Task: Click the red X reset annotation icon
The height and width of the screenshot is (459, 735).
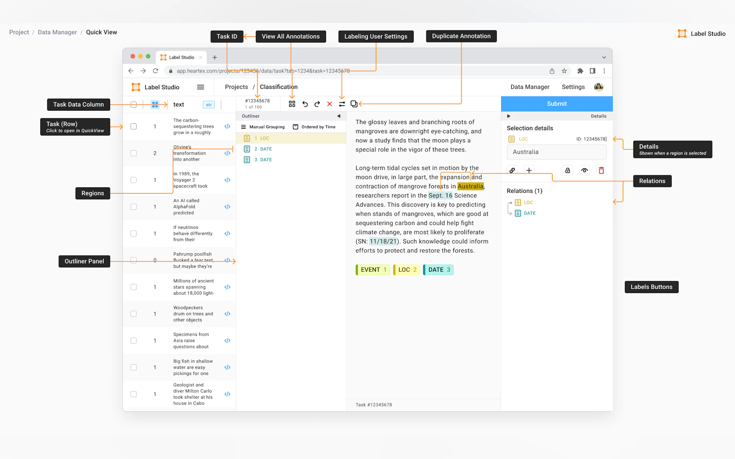Action: click(x=329, y=104)
